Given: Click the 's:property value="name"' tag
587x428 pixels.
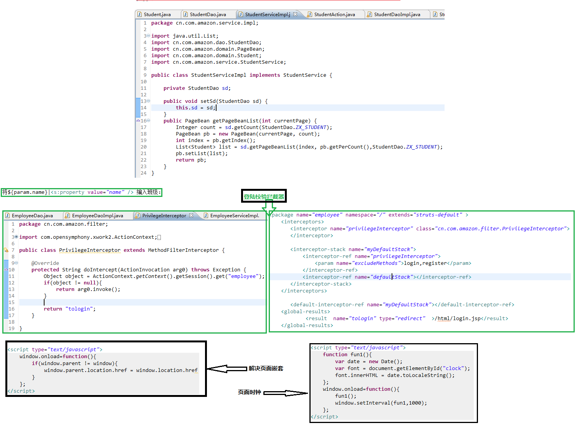Looking at the screenshot, I should [x=92, y=192].
